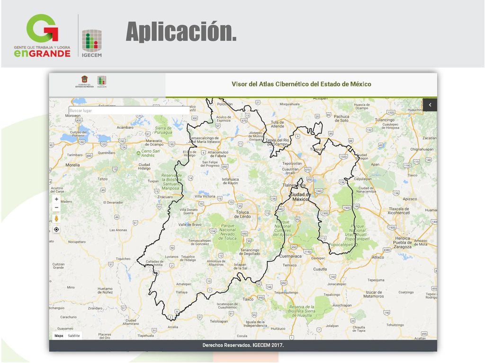Click the Gobierno del Estado de México logo
This screenshot has width=485, height=363.
click(x=84, y=81)
